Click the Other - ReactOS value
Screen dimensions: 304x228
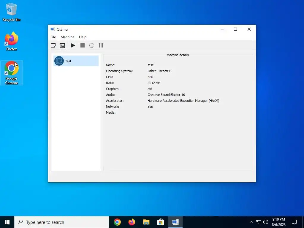159,71
